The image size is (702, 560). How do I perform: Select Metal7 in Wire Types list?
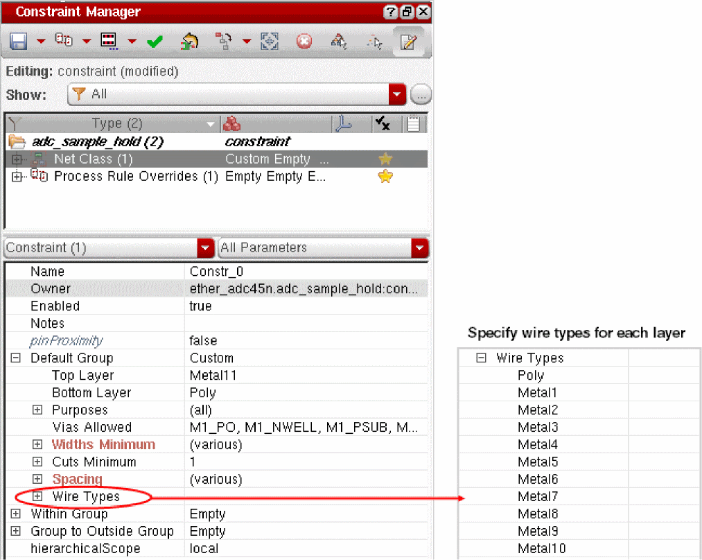click(538, 496)
